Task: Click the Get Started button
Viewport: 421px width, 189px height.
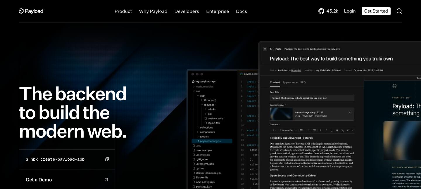Action: click(376, 11)
